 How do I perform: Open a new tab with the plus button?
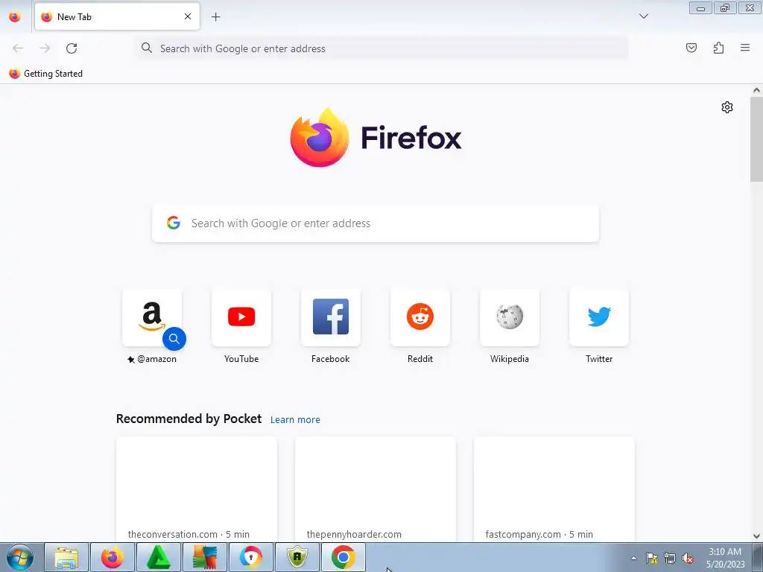(x=215, y=16)
